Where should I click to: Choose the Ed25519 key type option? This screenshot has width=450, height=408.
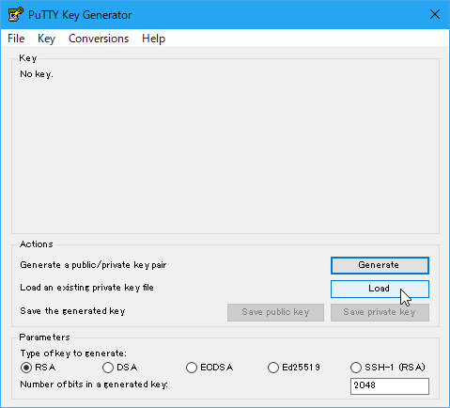pyautogui.click(x=294, y=368)
